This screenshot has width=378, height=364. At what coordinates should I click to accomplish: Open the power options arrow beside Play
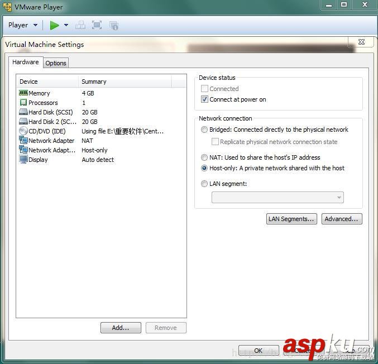click(66, 25)
